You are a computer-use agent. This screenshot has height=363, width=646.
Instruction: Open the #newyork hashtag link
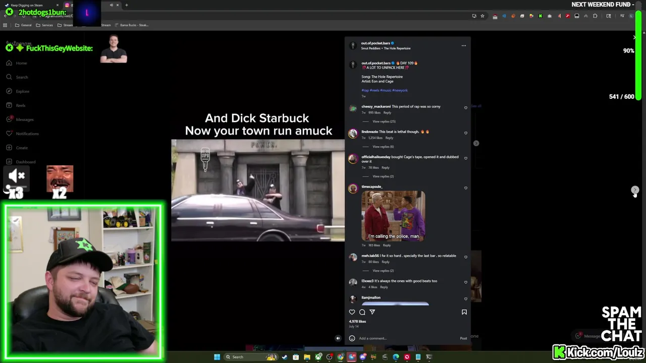coord(400,90)
